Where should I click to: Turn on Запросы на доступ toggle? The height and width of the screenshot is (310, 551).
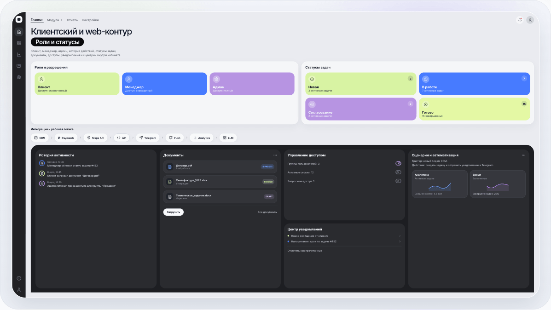[398, 181]
